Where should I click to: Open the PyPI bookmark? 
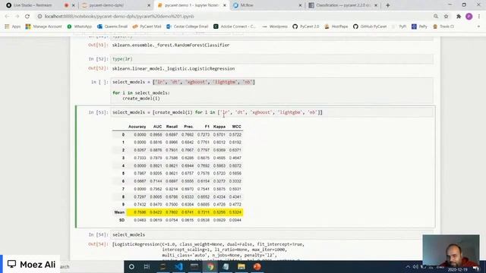pos(399,27)
